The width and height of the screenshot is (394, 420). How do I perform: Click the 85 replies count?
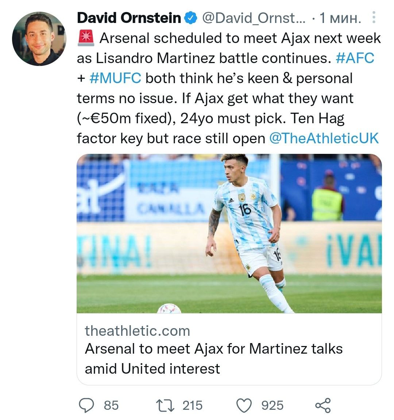(111, 405)
